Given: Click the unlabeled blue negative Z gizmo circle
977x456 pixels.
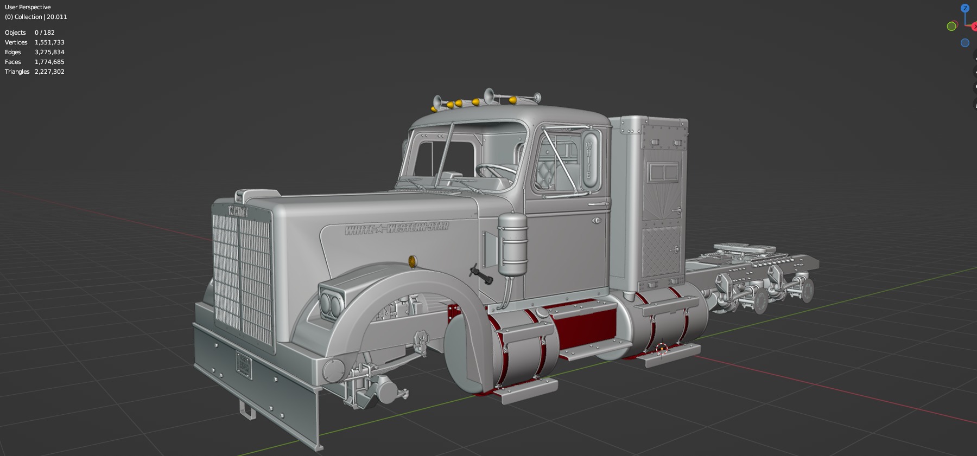Looking at the screenshot, I should pos(965,43).
